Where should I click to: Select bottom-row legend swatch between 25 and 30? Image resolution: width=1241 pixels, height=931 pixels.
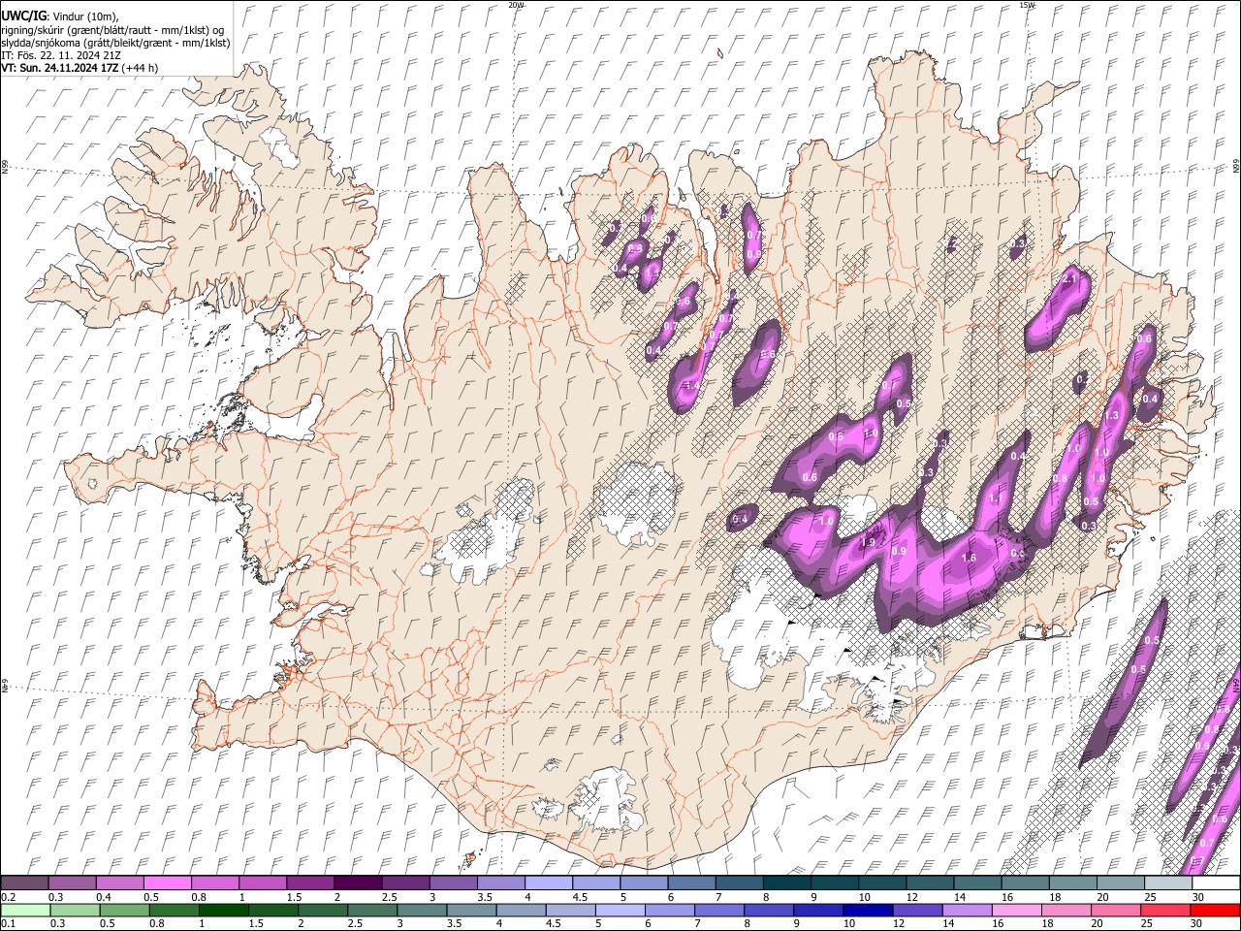[1163, 910]
